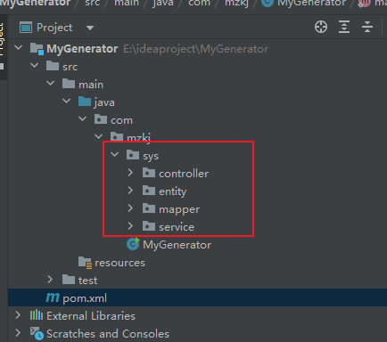Collapse the mzkj package chevron

98,136
